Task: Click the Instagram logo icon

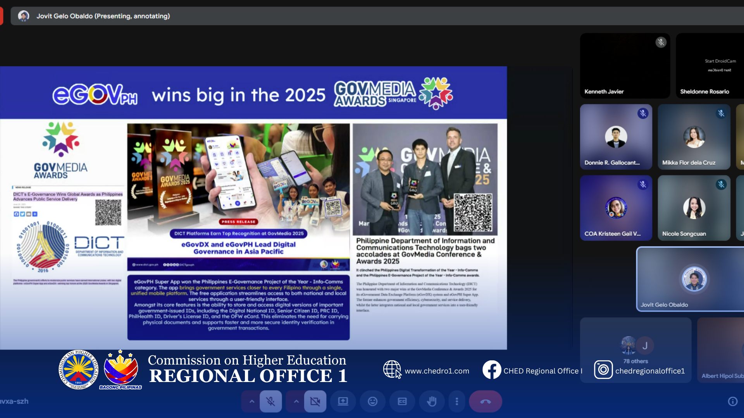Action: click(x=603, y=370)
